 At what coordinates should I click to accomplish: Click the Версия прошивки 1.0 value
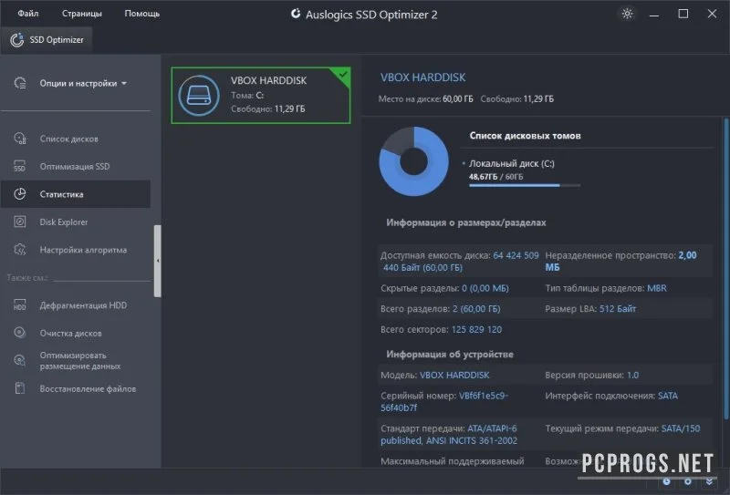tap(632, 375)
